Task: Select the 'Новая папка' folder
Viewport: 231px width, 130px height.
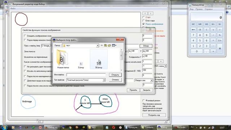Action: pyautogui.click(x=63, y=59)
